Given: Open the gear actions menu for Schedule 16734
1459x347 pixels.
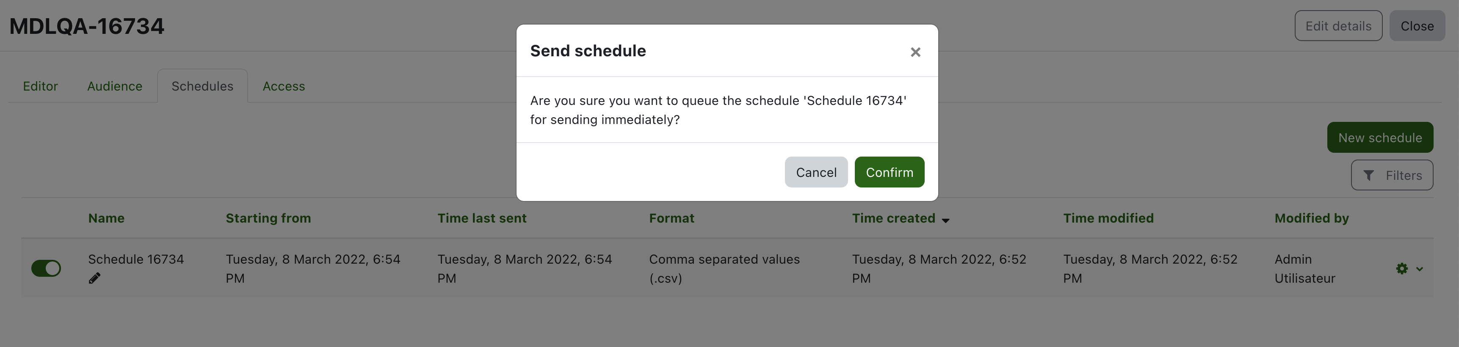Looking at the screenshot, I should (1402, 269).
